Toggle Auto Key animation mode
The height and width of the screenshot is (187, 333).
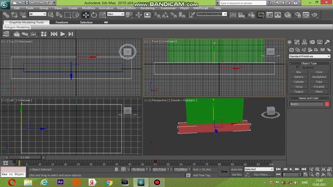pos(237,169)
